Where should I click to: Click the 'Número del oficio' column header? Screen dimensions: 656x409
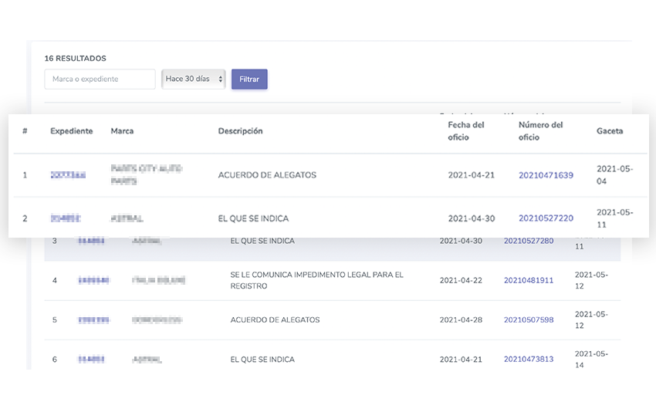pyautogui.click(x=540, y=131)
